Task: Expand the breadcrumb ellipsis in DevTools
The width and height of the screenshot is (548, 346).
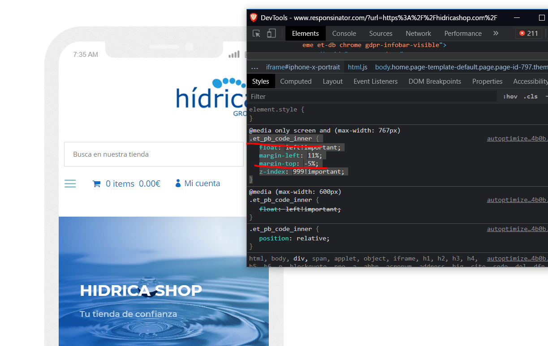Action: 255,67
